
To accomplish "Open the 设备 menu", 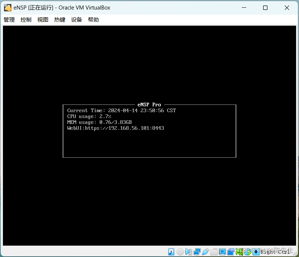I will point(77,20).
